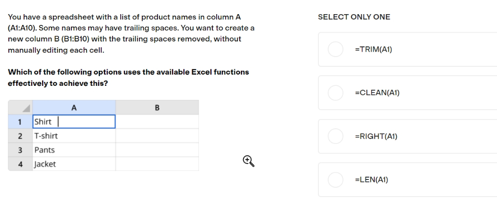497x220 pixels.
Task: Select column A header
Action: pos(74,107)
